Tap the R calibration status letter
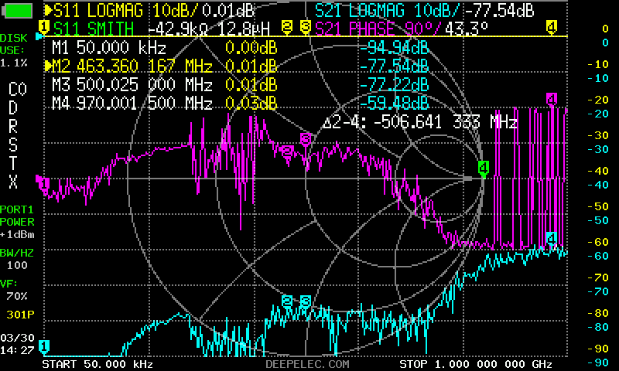 [x=13, y=126]
